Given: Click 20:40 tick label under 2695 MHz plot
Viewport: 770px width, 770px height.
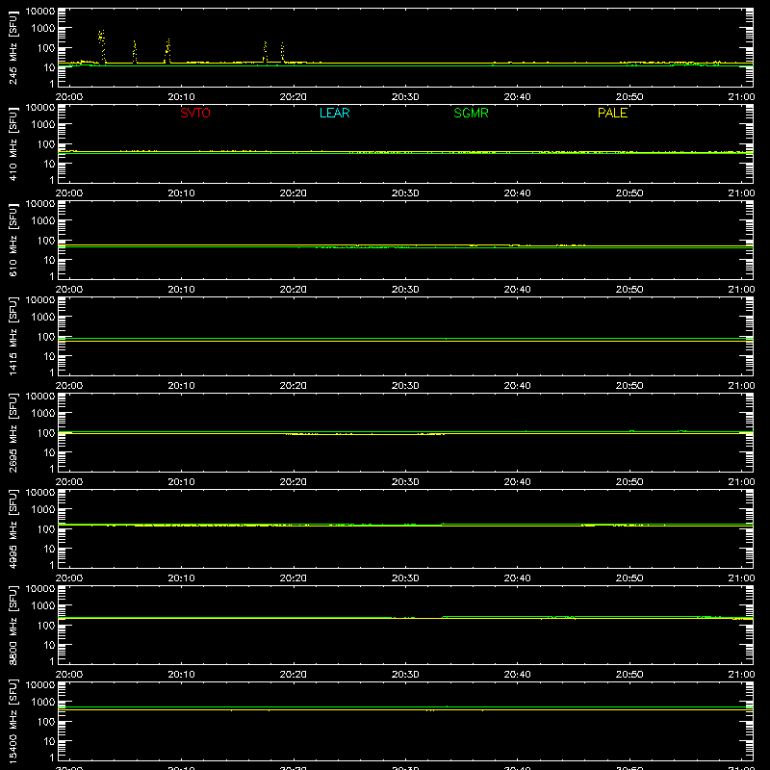Looking at the screenshot, I should coord(517,482).
